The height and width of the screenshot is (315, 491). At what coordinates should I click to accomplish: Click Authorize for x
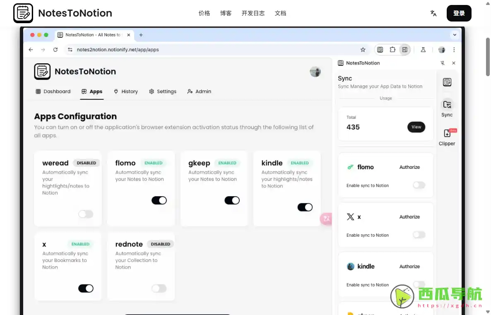pos(409,216)
